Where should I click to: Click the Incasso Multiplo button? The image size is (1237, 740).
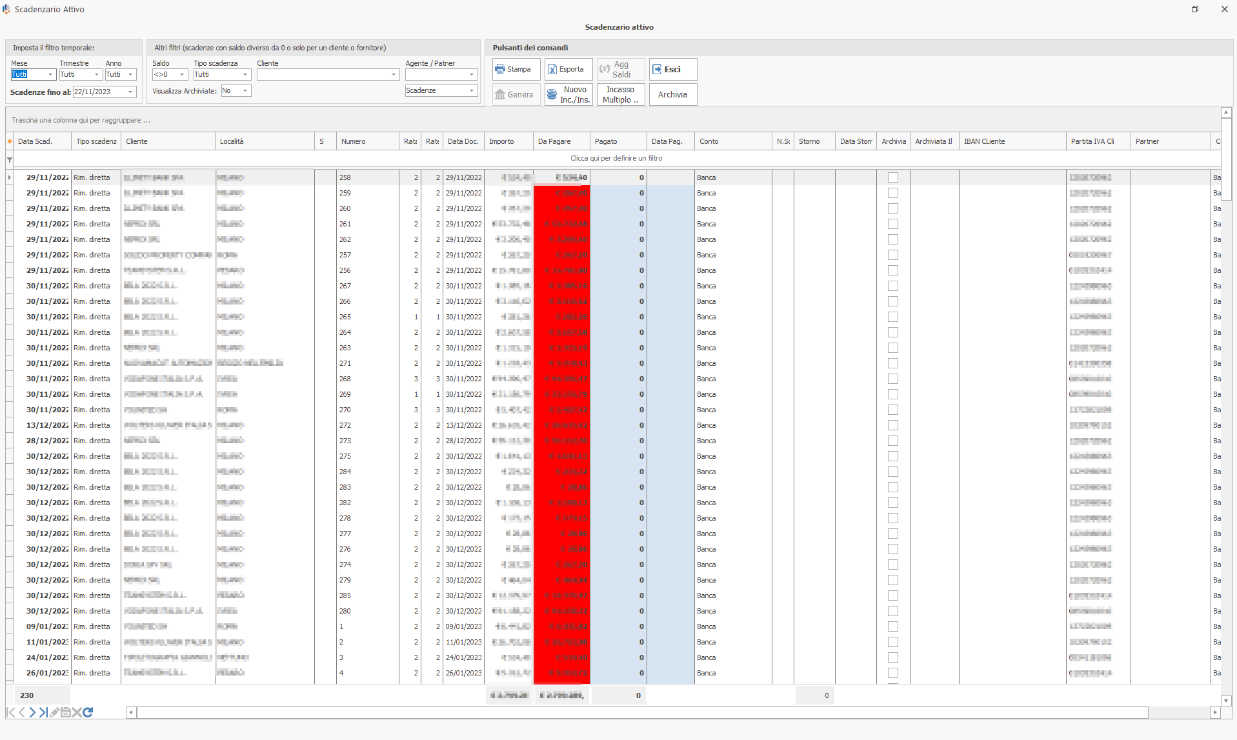[x=621, y=94]
